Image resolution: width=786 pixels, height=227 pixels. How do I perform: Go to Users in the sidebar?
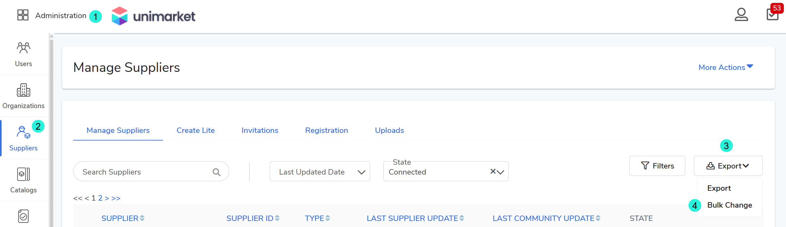coord(23,54)
